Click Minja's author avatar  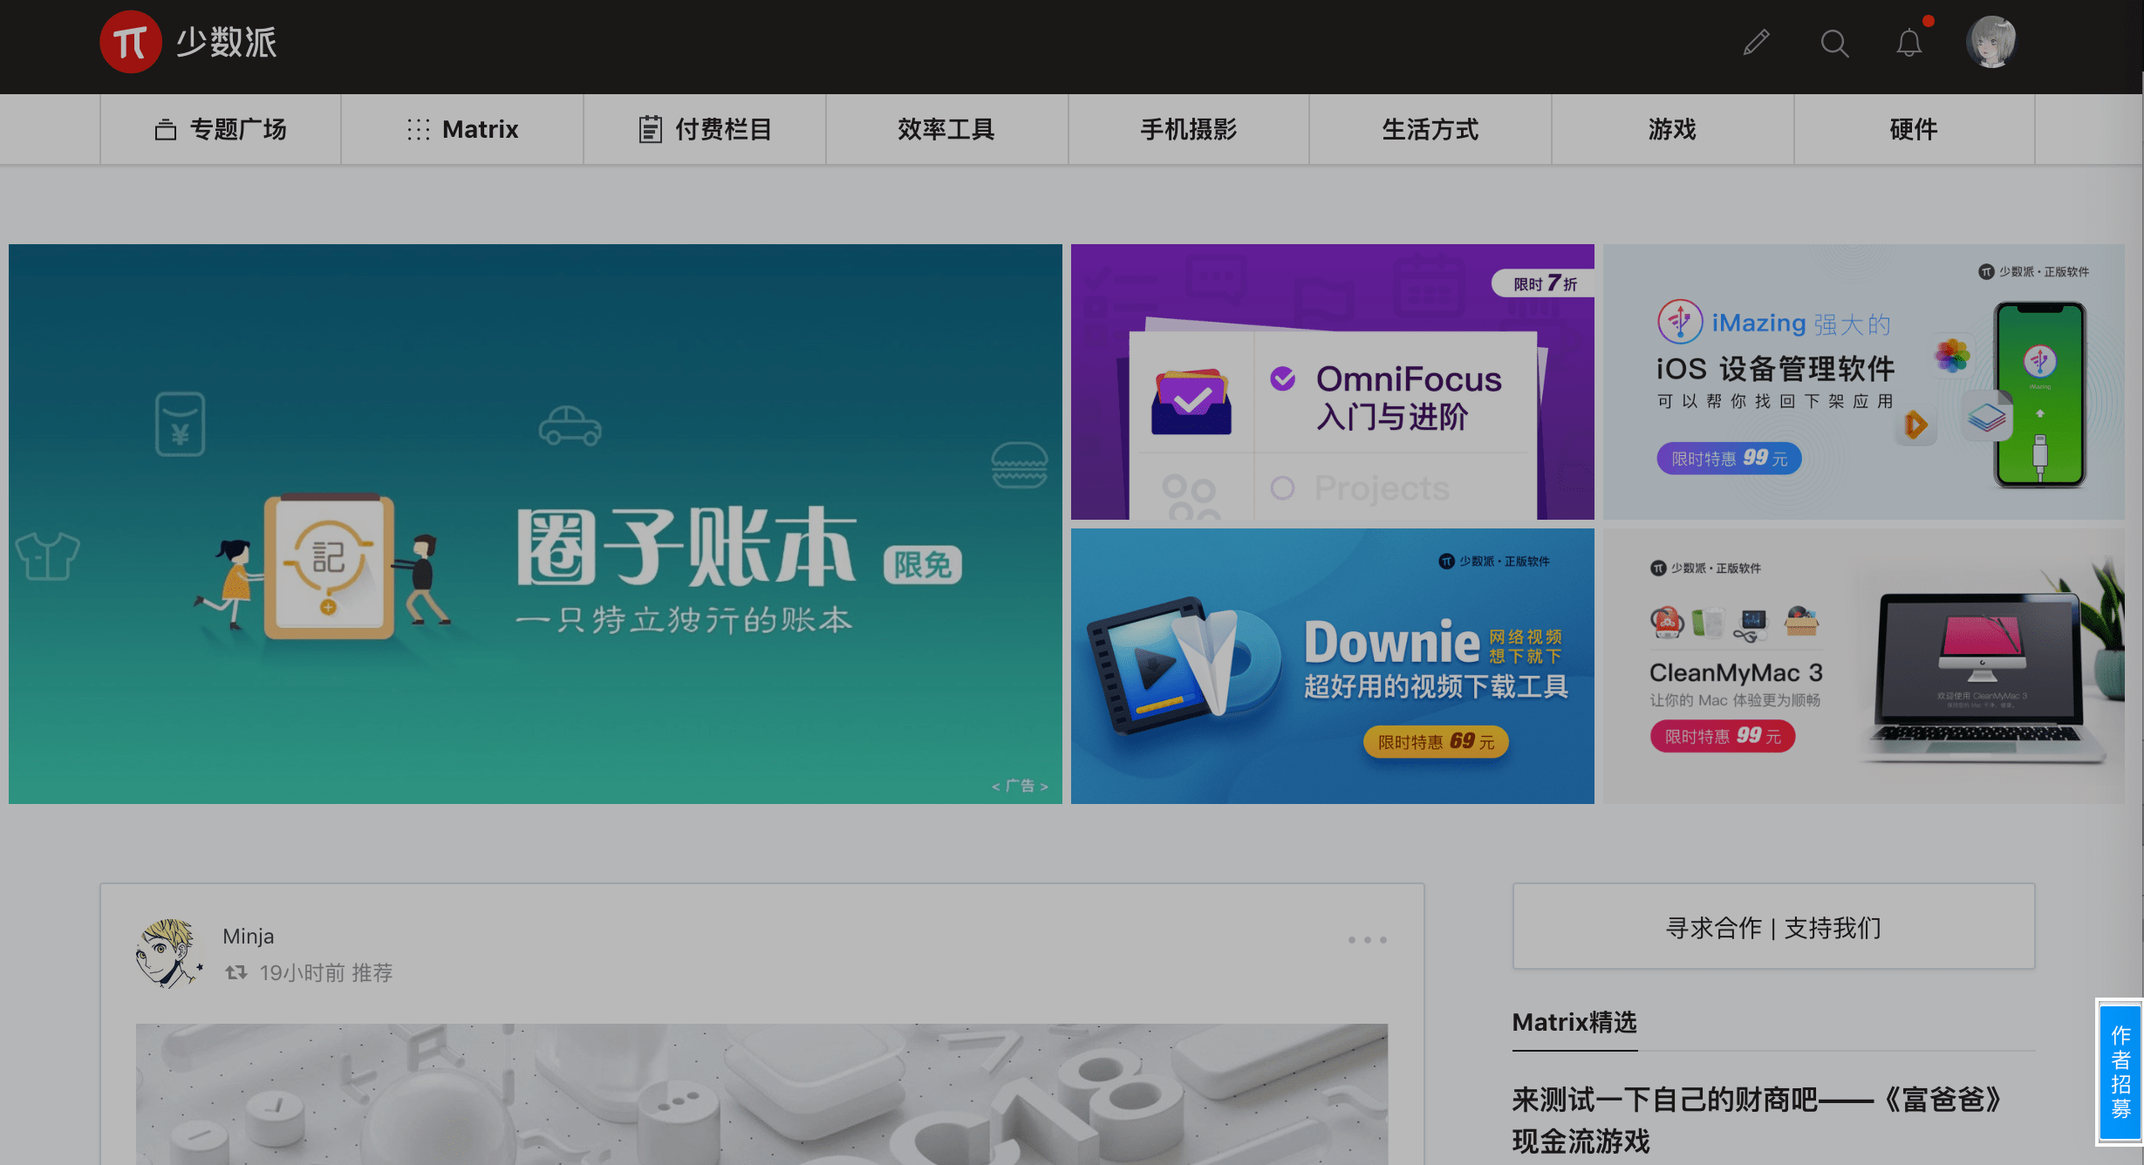coord(168,952)
